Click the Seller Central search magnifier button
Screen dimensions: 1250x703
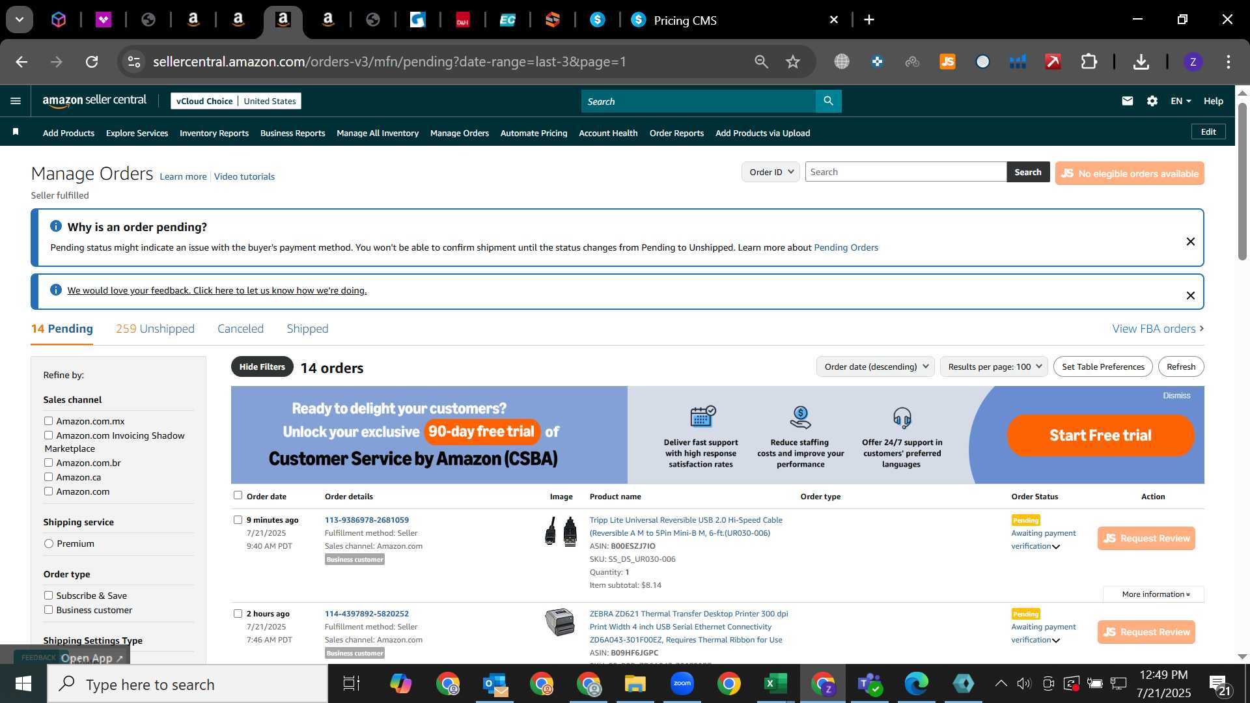point(828,101)
